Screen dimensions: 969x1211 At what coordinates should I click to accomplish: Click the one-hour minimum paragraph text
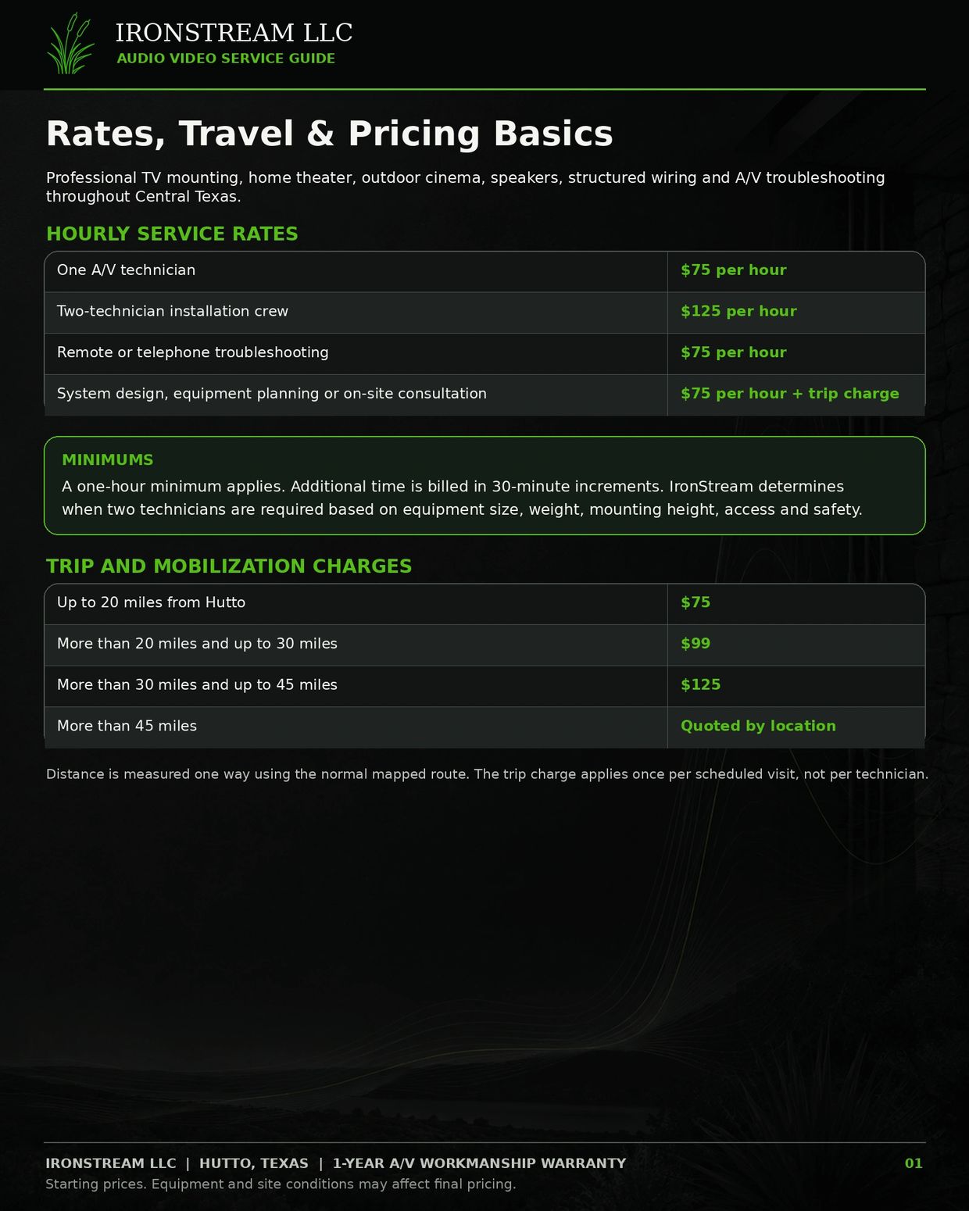tap(462, 498)
